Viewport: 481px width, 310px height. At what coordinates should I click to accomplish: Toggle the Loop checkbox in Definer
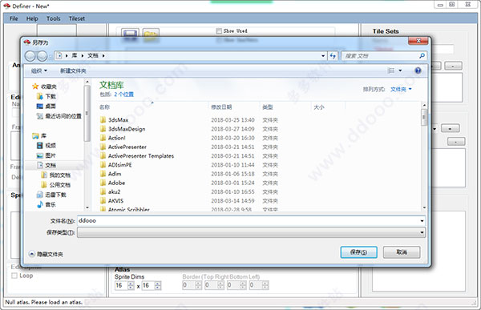(14, 276)
